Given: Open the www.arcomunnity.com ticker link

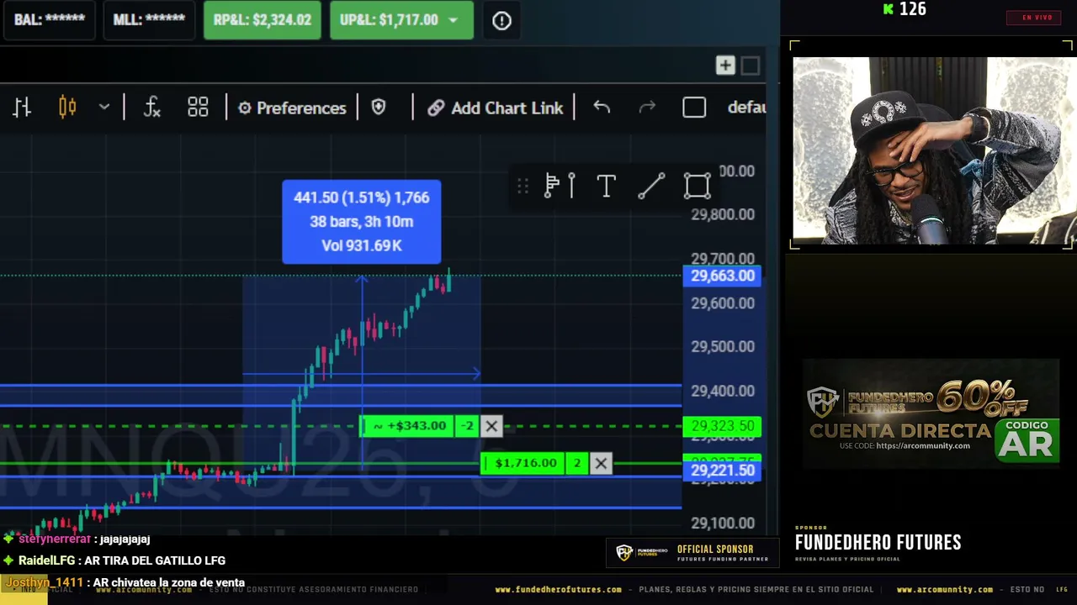Looking at the screenshot, I should coord(945,590).
